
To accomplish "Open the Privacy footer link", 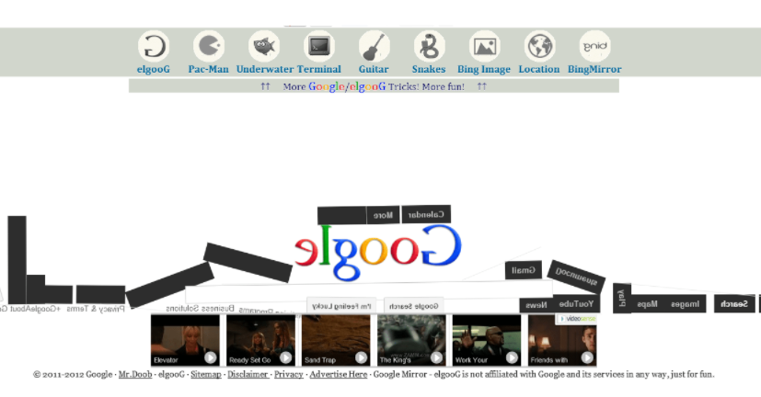I will pyautogui.click(x=289, y=374).
